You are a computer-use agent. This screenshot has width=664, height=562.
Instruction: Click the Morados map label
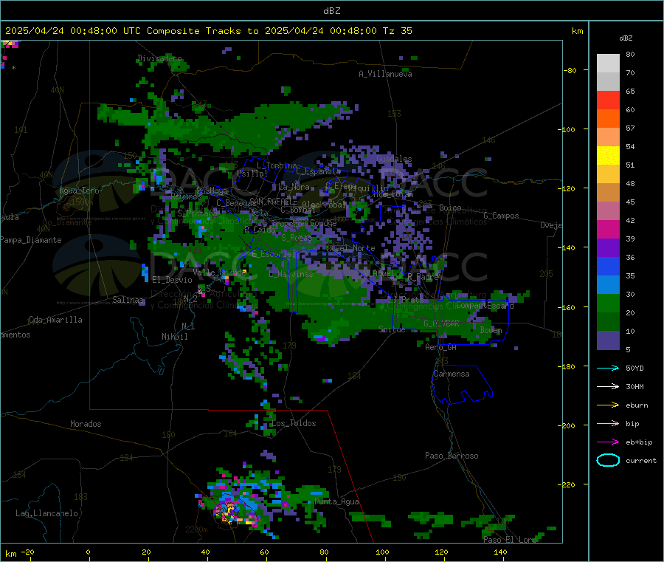coord(86,424)
